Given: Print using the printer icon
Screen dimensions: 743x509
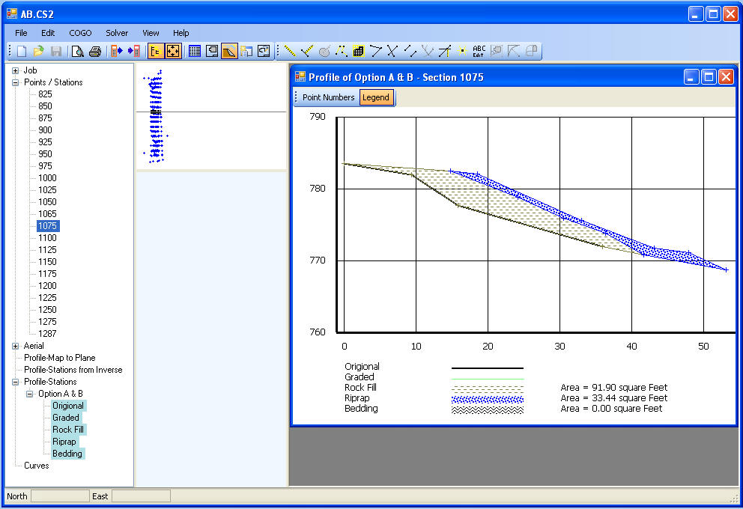Looking at the screenshot, I should tap(95, 51).
